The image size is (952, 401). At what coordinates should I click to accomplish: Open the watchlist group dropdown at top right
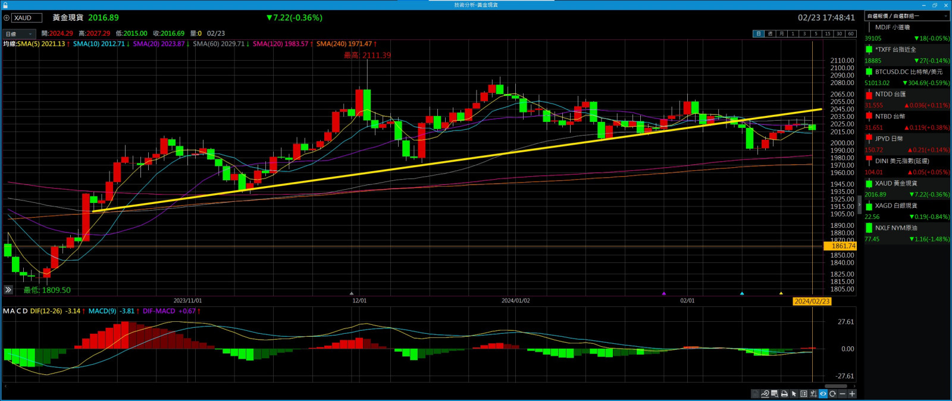click(906, 16)
